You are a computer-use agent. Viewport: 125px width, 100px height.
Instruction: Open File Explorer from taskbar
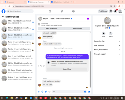(x=11, y=98)
